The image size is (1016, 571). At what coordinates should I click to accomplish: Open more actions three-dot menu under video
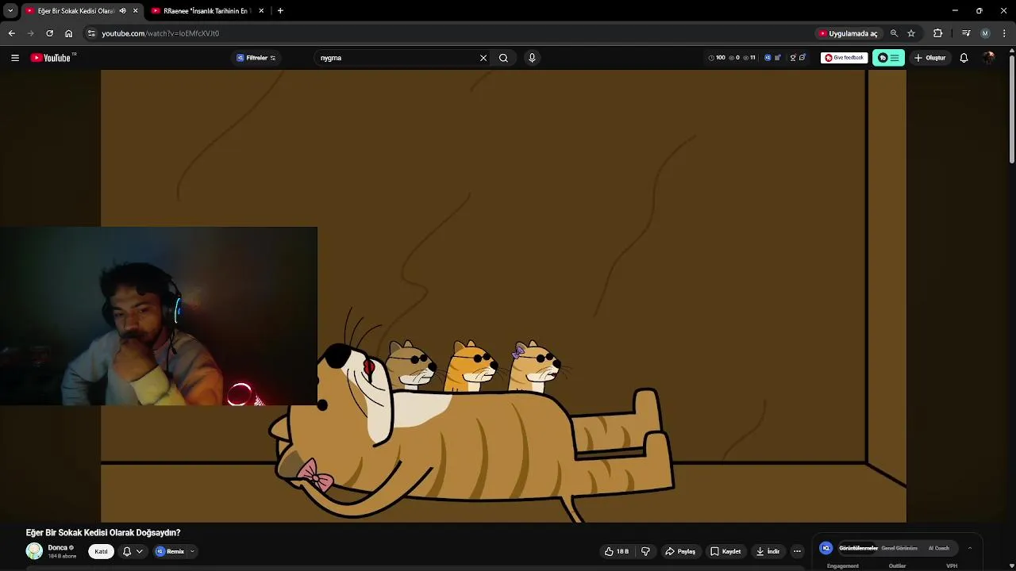[x=797, y=551]
